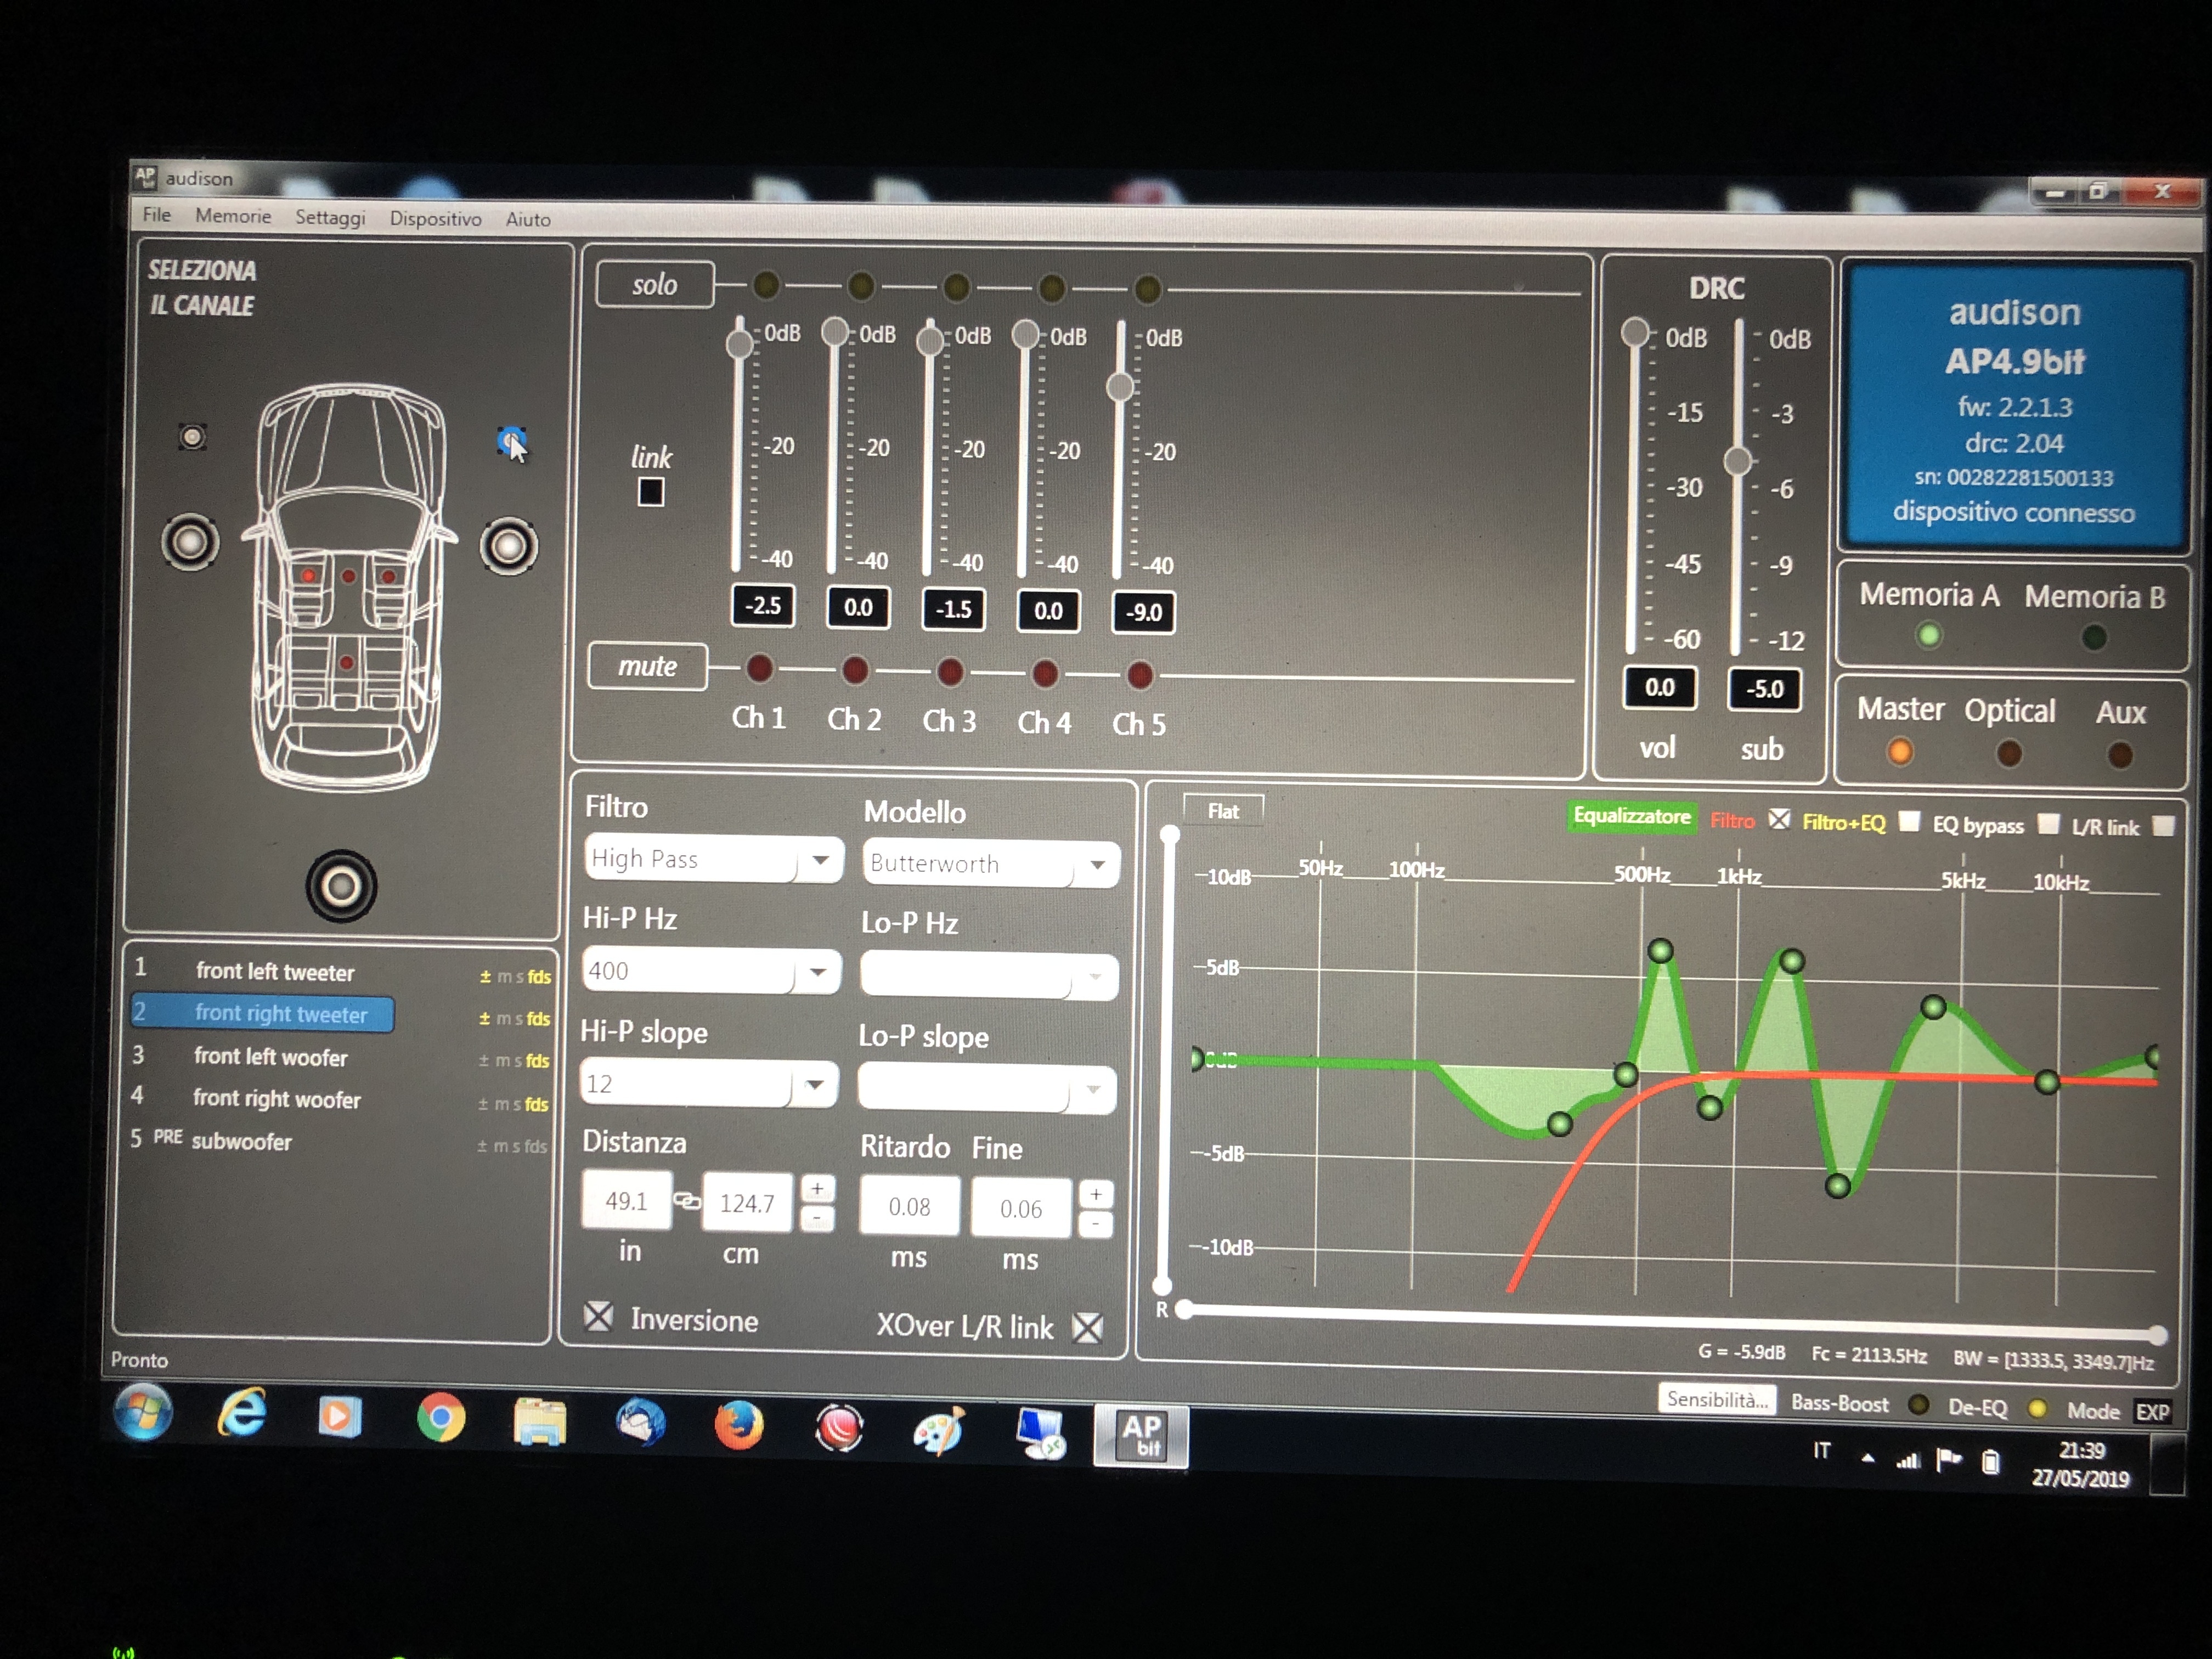Viewport: 2212px width, 1659px height.
Task: Click the Ch 5 level slider handle
Action: coord(1120,387)
